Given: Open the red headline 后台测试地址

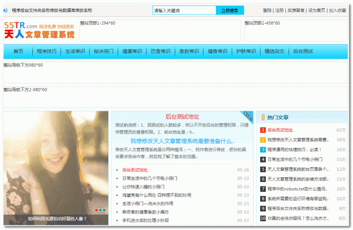Looking at the screenshot, I should point(182,117).
